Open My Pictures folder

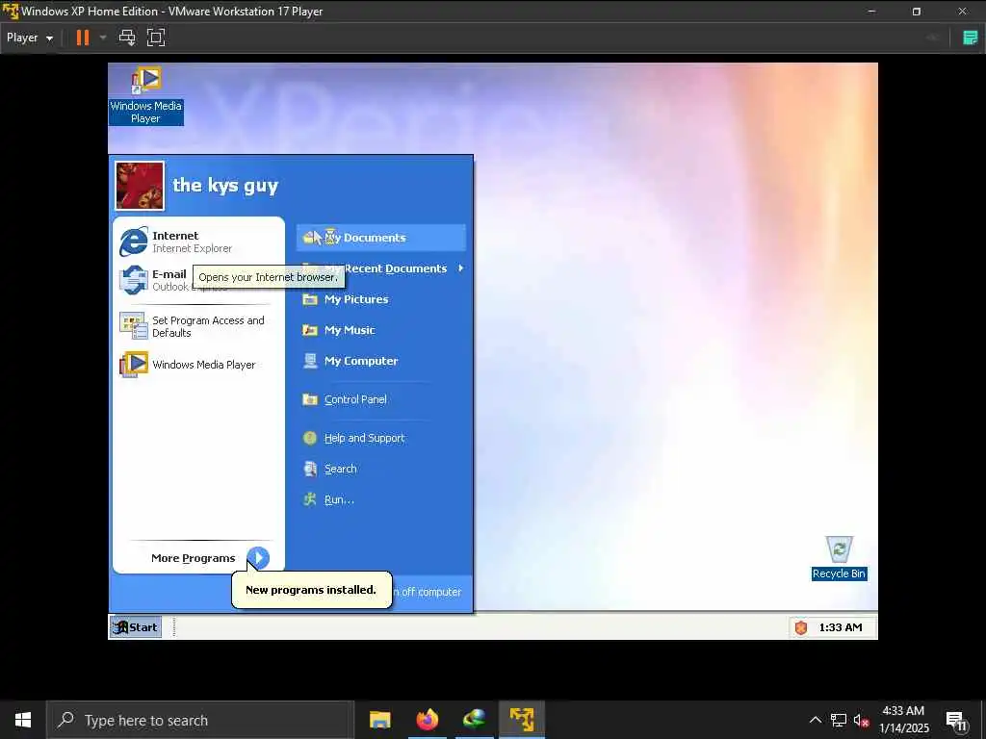pos(380,299)
